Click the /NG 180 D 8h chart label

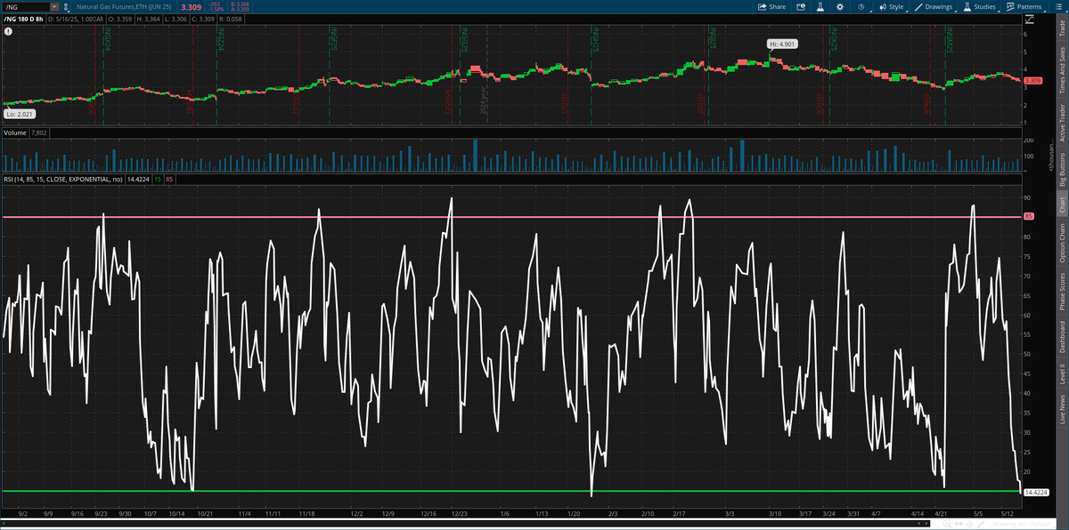click(x=22, y=19)
